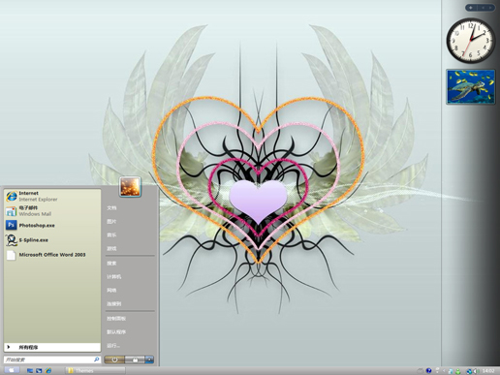
Task: Open the arrow menu beside the lock button
Action: point(149,359)
